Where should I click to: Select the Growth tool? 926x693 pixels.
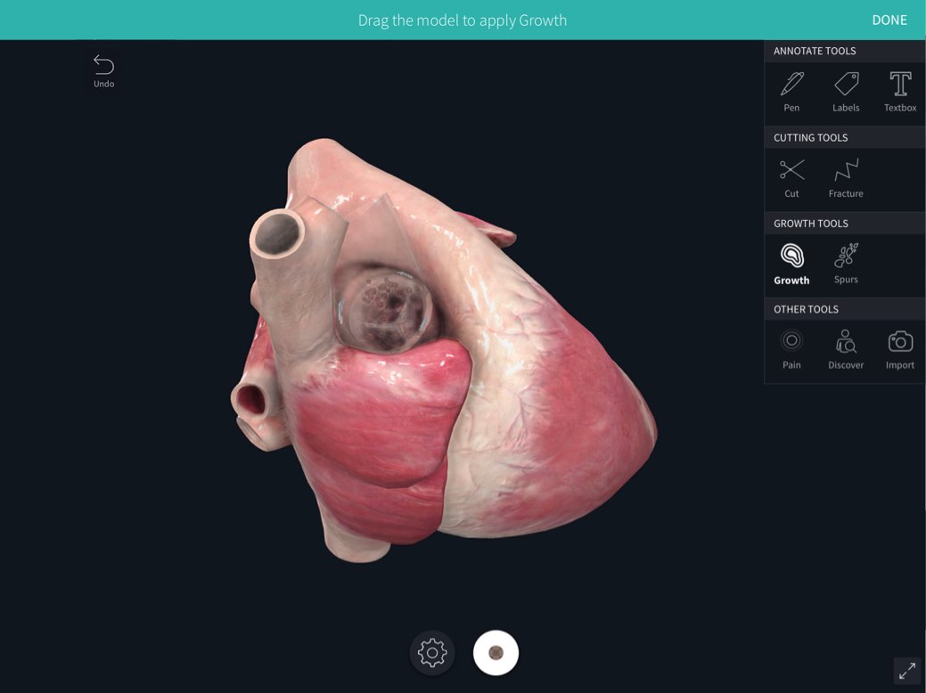tap(791, 264)
